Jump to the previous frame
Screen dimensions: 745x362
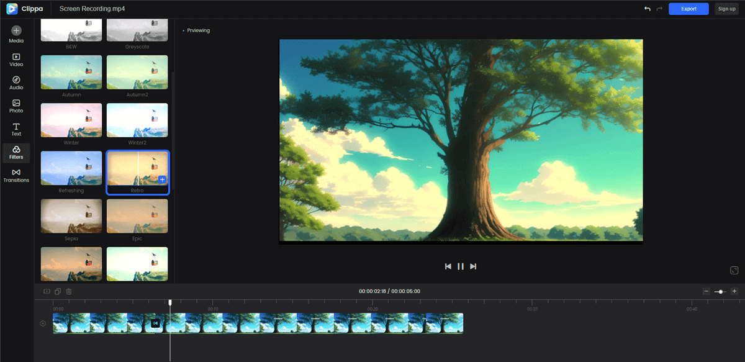[448, 266]
